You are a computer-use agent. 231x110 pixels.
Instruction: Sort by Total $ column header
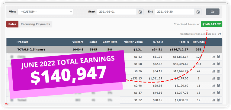[x=184, y=42]
